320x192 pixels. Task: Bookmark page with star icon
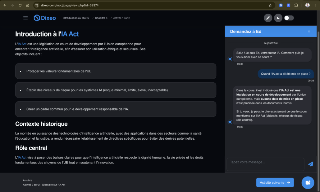[x=270, y=5]
